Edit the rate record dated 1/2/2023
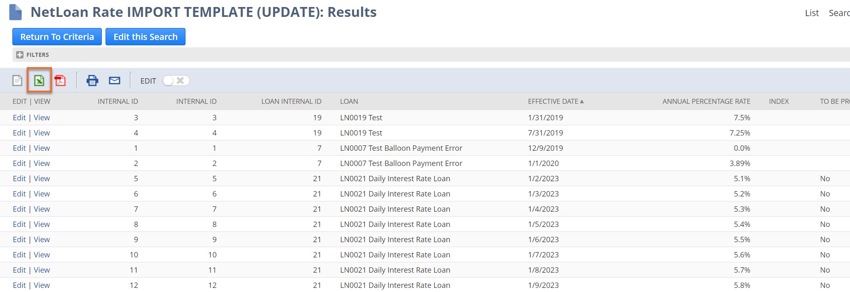Image resolution: width=850 pixels, height=292 pixels. click(x=19, y=179)
